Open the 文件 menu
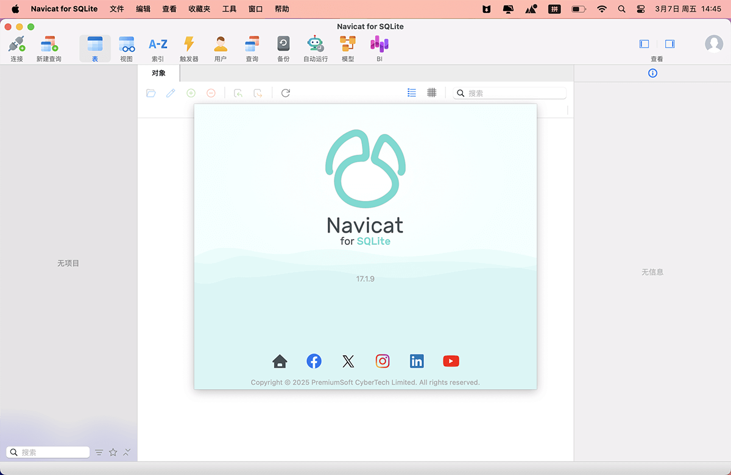Image resolution: width=731 pixels, height=475 pixels. [117, 9]
